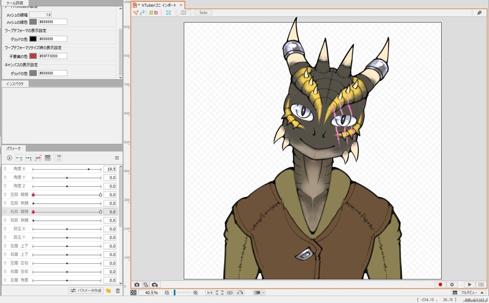Click the list icon beside play button

tap(481, 285)
